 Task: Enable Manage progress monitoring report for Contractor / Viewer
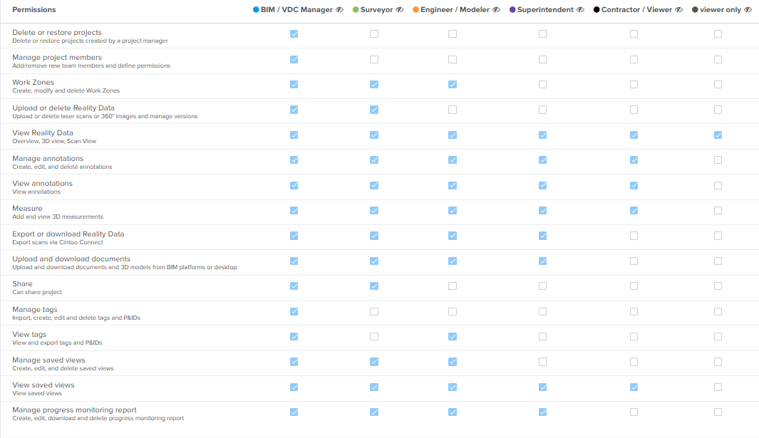pyautogui.click(x=634, y=412)
